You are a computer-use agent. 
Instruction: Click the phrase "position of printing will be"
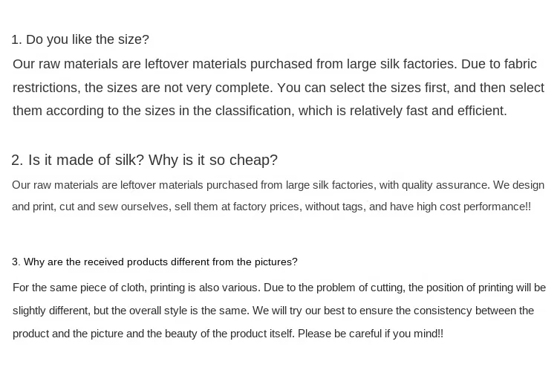486,288
